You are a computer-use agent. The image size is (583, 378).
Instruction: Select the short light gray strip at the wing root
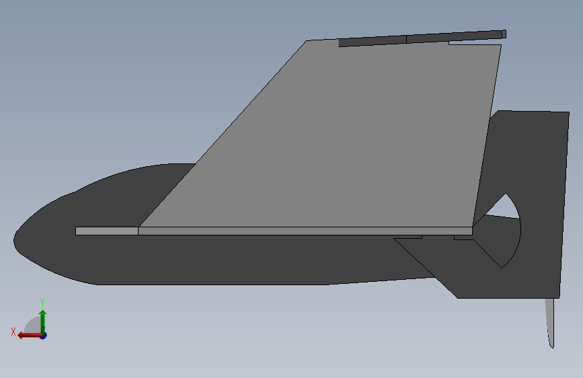point(107,231)
